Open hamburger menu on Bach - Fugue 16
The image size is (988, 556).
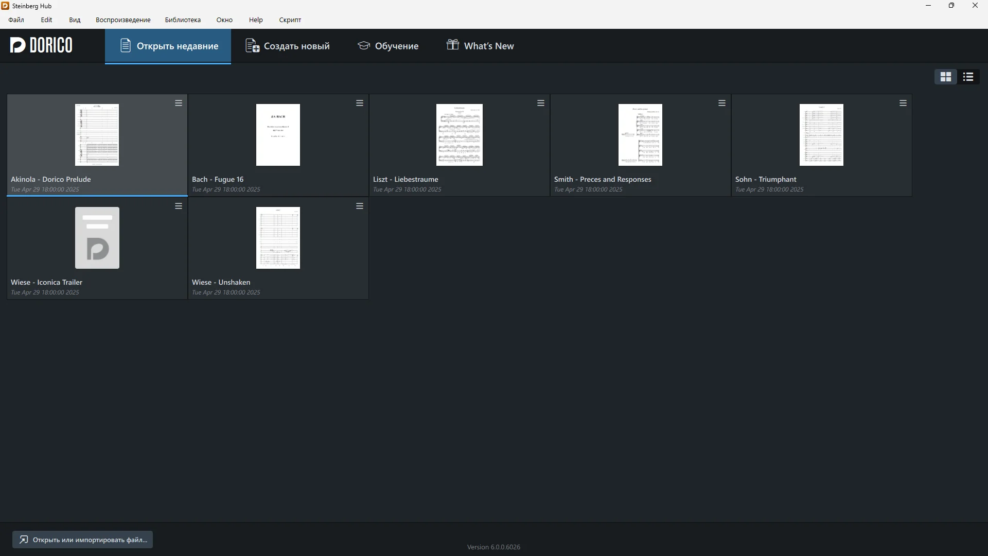360,103
